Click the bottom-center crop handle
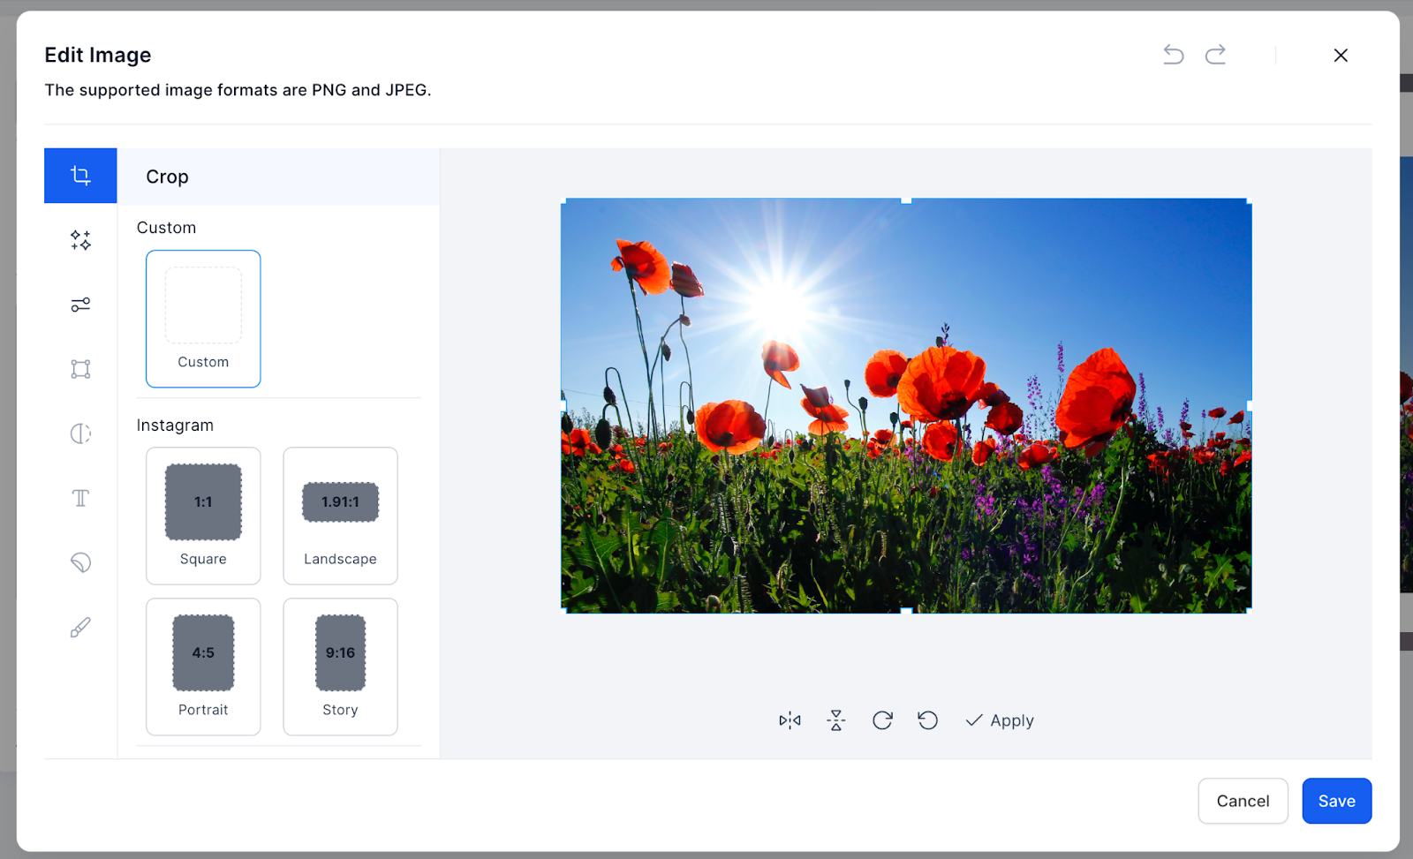 click(906, 611)
